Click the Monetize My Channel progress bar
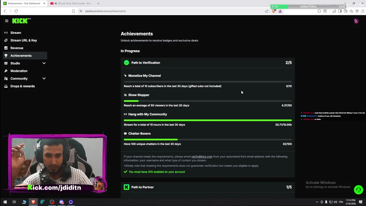Viewport: 366px width, 206px height. pyautogui.click(x=208, y=82)
